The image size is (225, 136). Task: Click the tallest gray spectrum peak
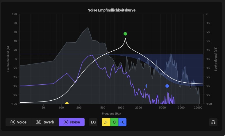[x=88, y=28]
